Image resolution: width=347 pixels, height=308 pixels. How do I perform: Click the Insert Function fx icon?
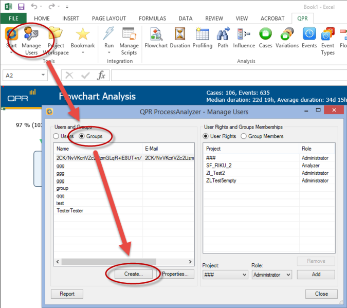tap(101, 75)
